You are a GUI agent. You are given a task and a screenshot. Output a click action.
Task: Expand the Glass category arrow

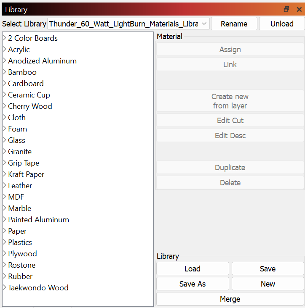click(5, 140)
